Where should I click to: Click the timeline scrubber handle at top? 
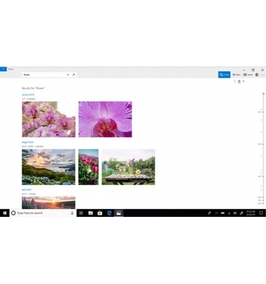pos(263,94)
